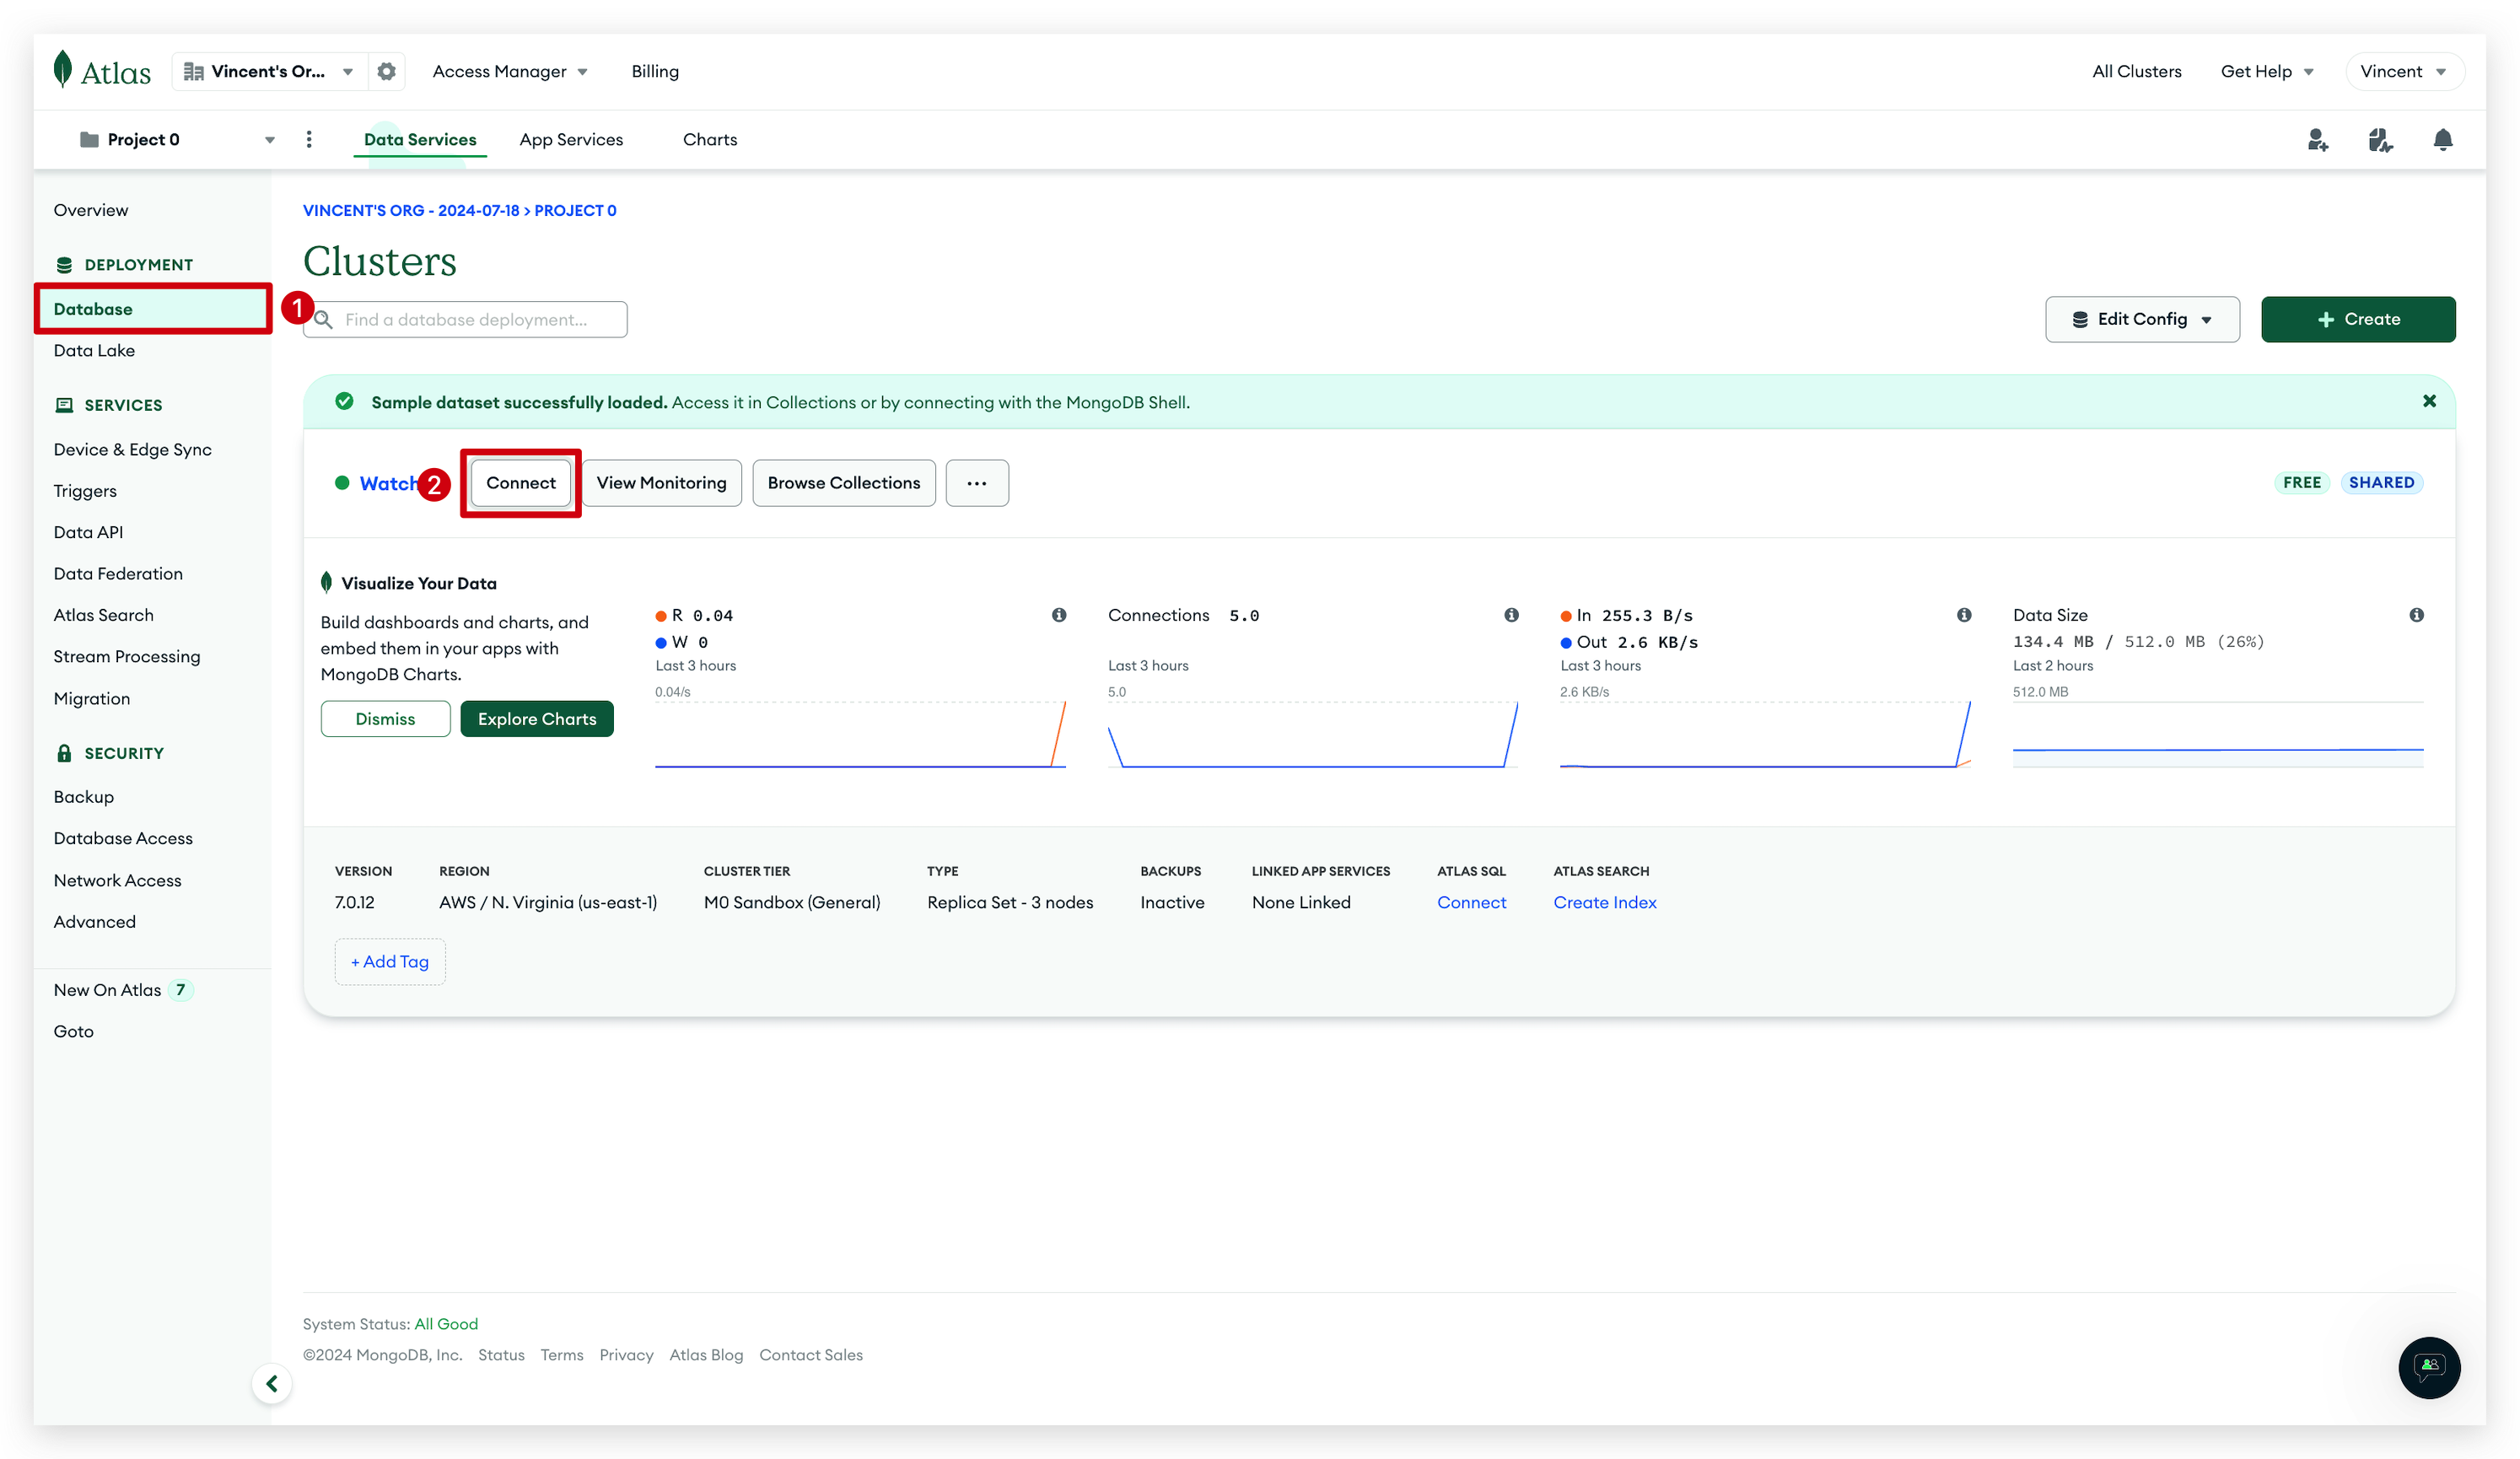Click + Add Tag
Screen dimensions: 2520x1459
(x=389, y=961)
